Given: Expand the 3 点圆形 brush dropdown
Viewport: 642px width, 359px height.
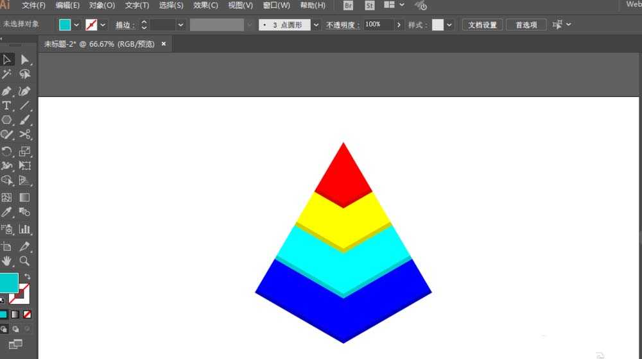Looking at the screenshot, I should pyautogui.click(x=316, y=25).
